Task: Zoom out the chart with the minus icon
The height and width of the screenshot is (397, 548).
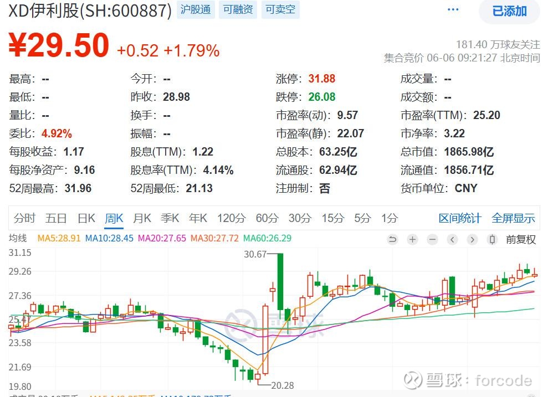Action: 432,240
